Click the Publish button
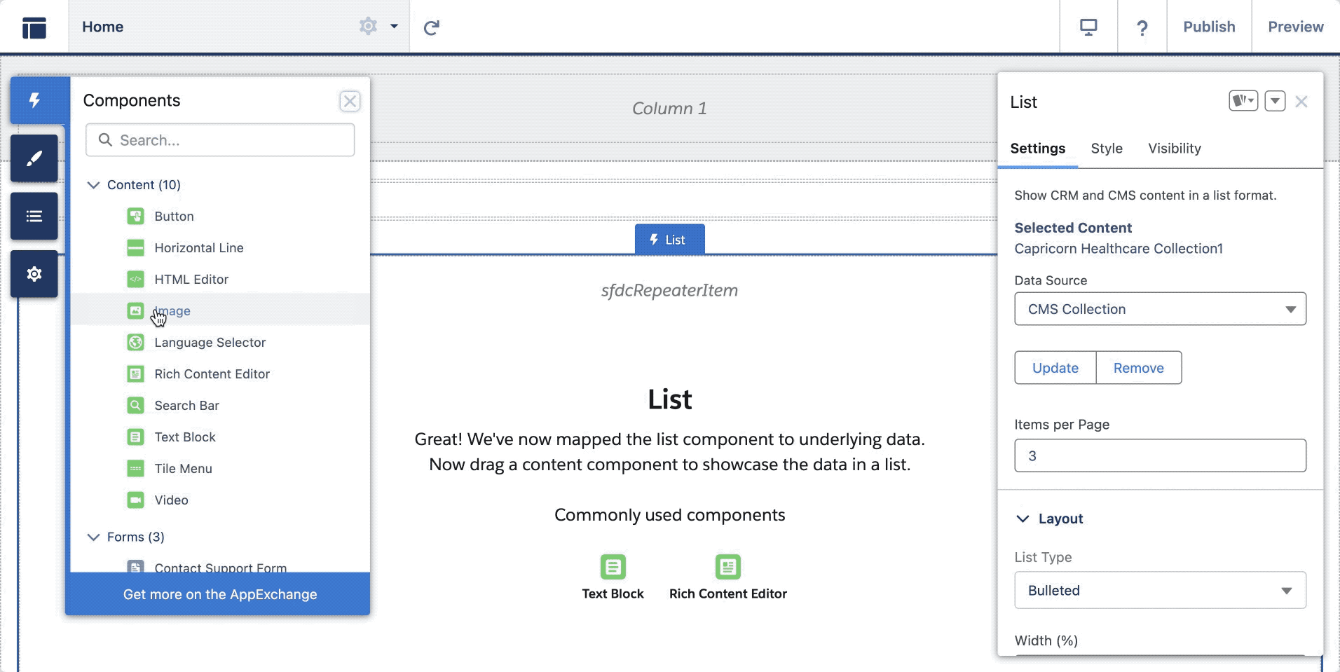This screenshot has width=1340, height=672. coord(1208,27)
